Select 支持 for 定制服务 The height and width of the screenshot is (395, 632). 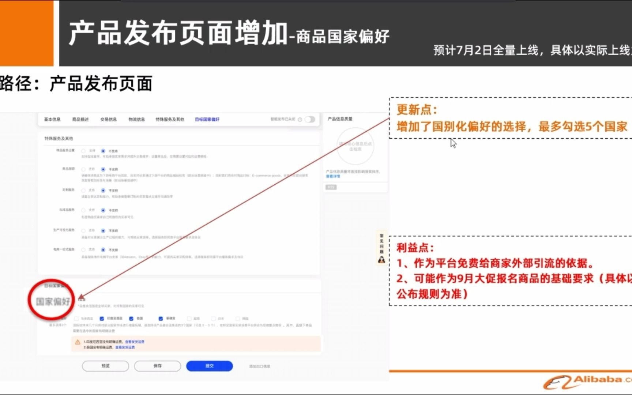pos(83,190)
